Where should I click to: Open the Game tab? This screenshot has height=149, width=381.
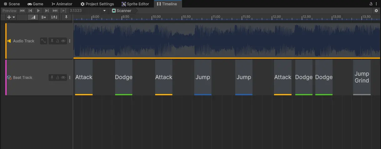tap(35, 4)
